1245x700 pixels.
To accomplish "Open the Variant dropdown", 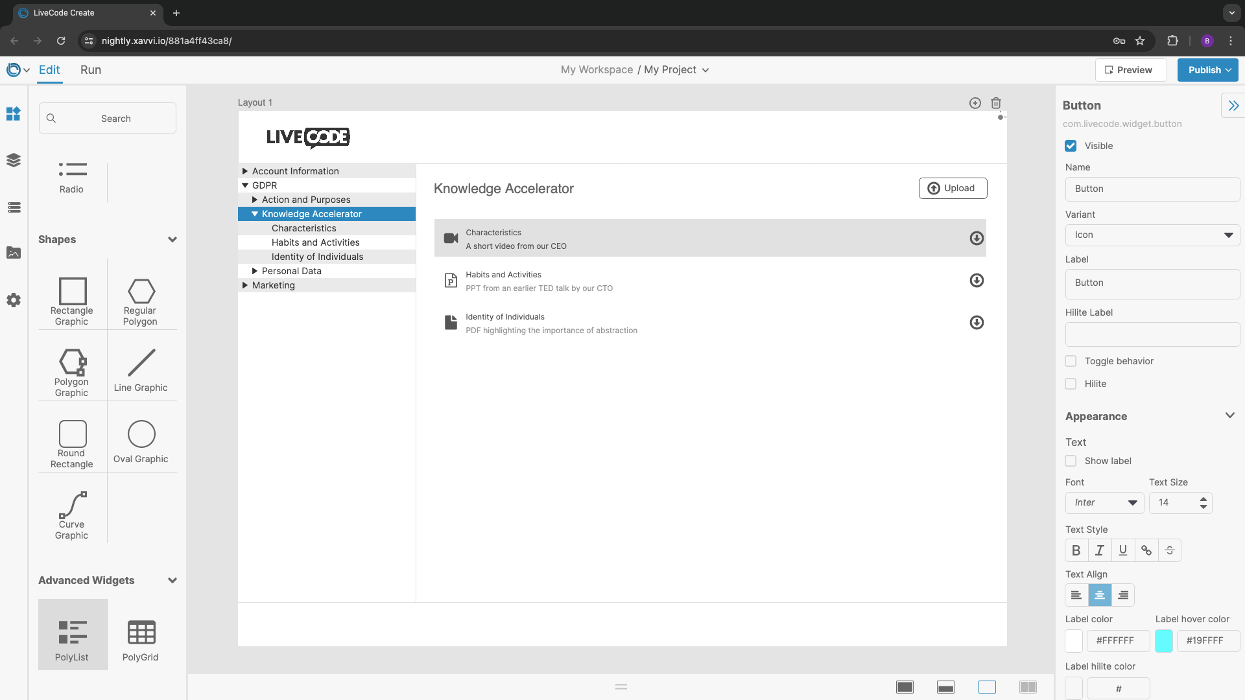I will [x=1152, y=235].
